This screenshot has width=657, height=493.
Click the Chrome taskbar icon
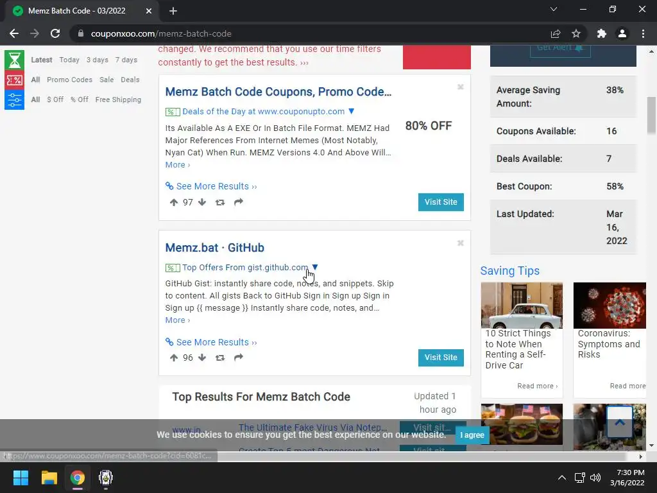(78, 478)
